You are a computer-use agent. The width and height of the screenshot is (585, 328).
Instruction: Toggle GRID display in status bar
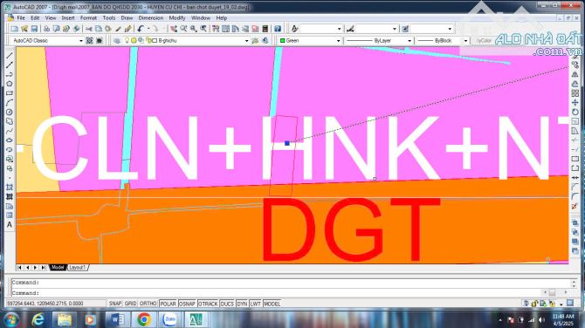pyautogui.click(x=130, y=304)
